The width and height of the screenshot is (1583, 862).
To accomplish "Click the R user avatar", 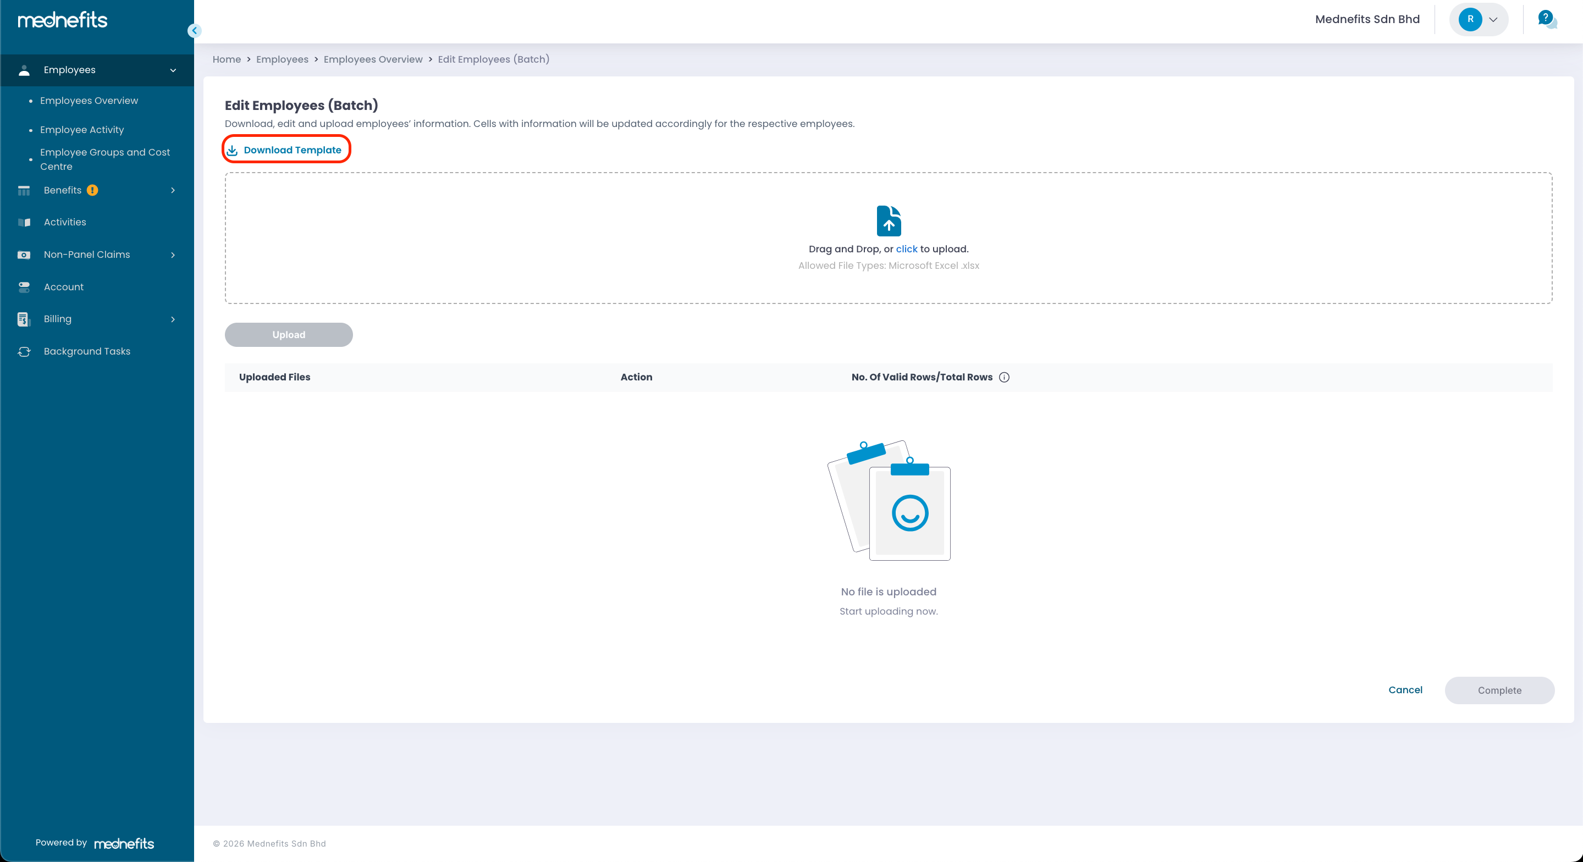I will click(x=1470, y=19).
